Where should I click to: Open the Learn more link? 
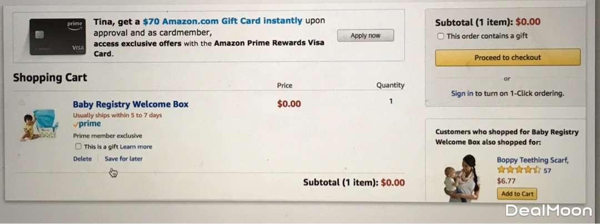(136, 147)
